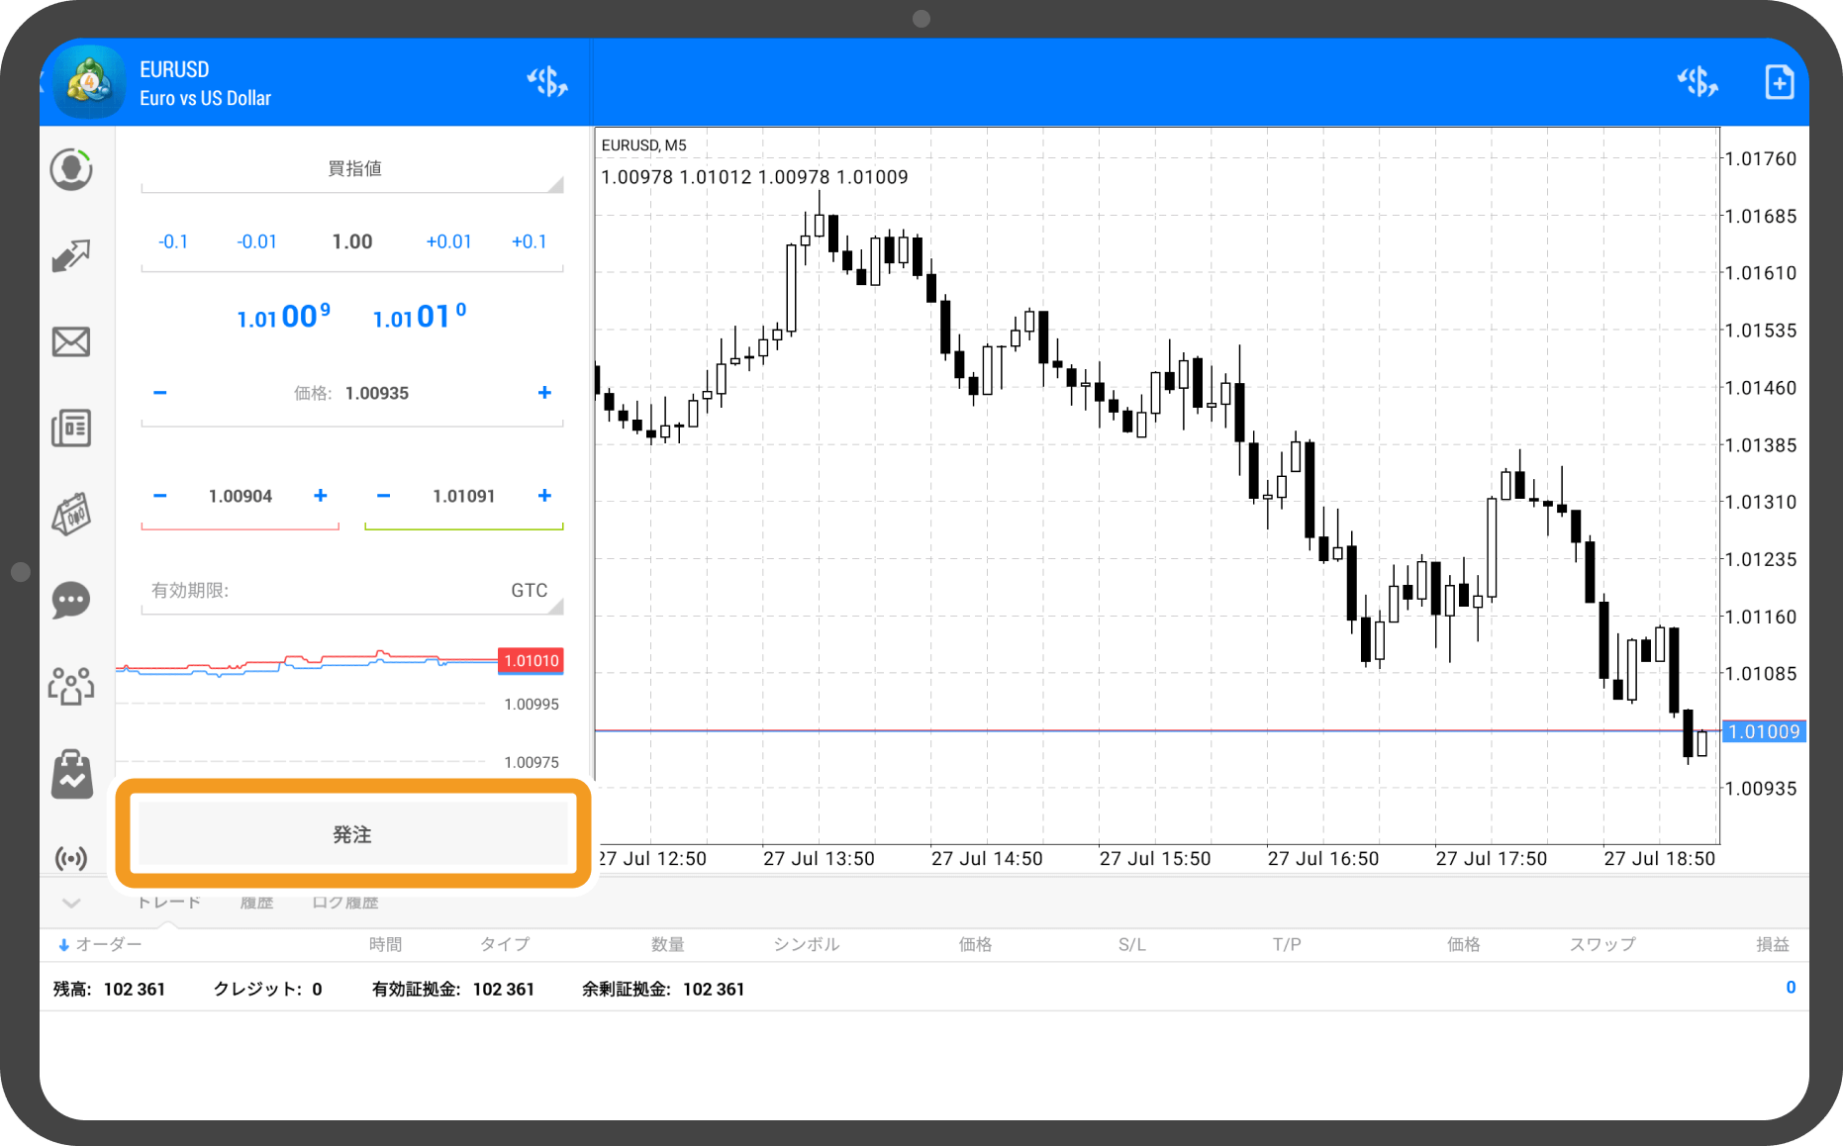Tap the 余剰証拠金 value 102 361

pos(714,990)
